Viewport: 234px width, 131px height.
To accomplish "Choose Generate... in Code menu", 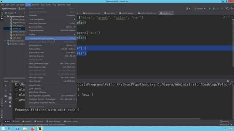I will [x=51, y=15].
